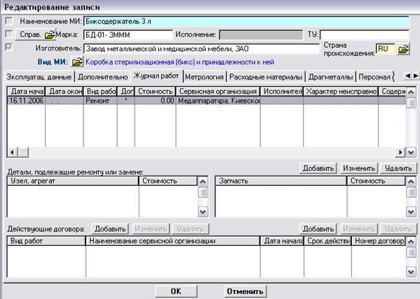The image size is (420, 299).
Task: Open Вид МИ folder lookup icon
Action: pyautogui.click(x=77, y=62)
